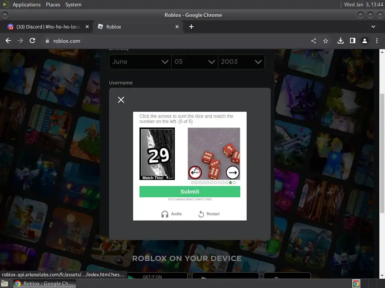Select the last progress dot under dice
This screenshot has height=288, width=385.
point(234,183)
